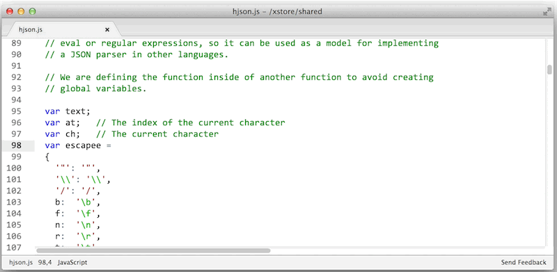Click line number 98 in the gutter
This screenshot has width=557, height=272.
pos(17,145)
